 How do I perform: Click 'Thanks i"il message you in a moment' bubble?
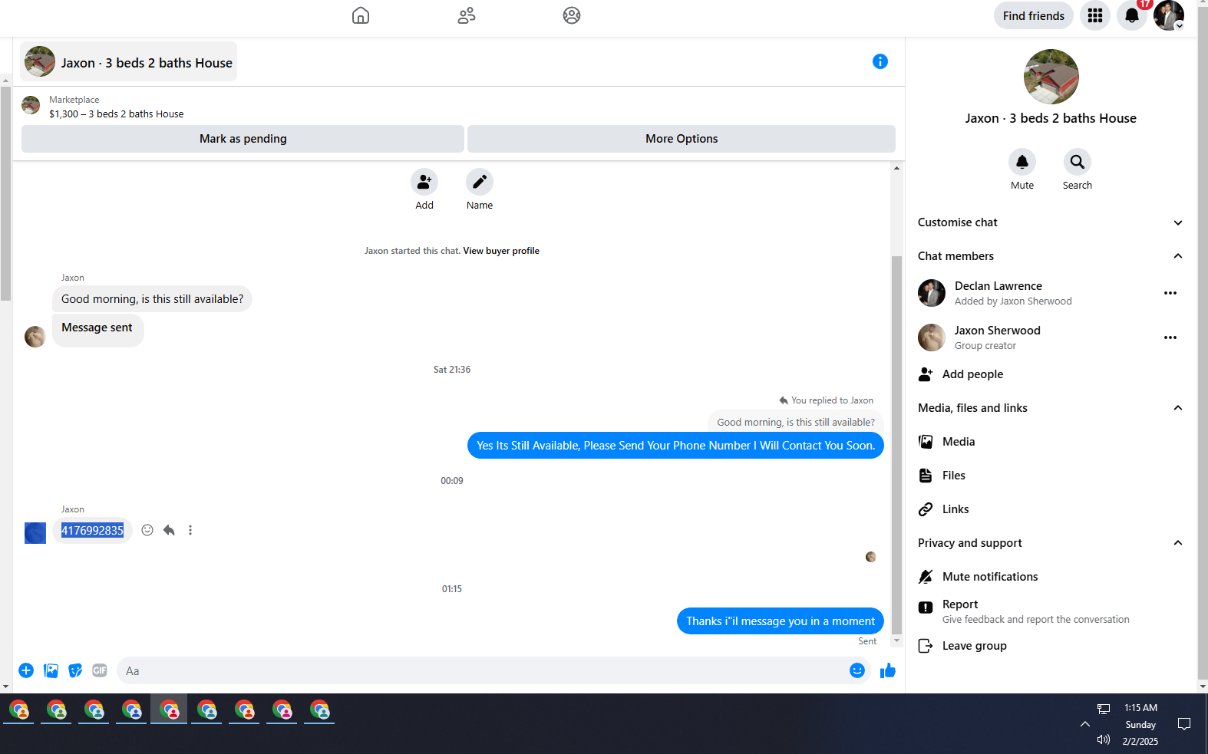[x=780, y=621]
